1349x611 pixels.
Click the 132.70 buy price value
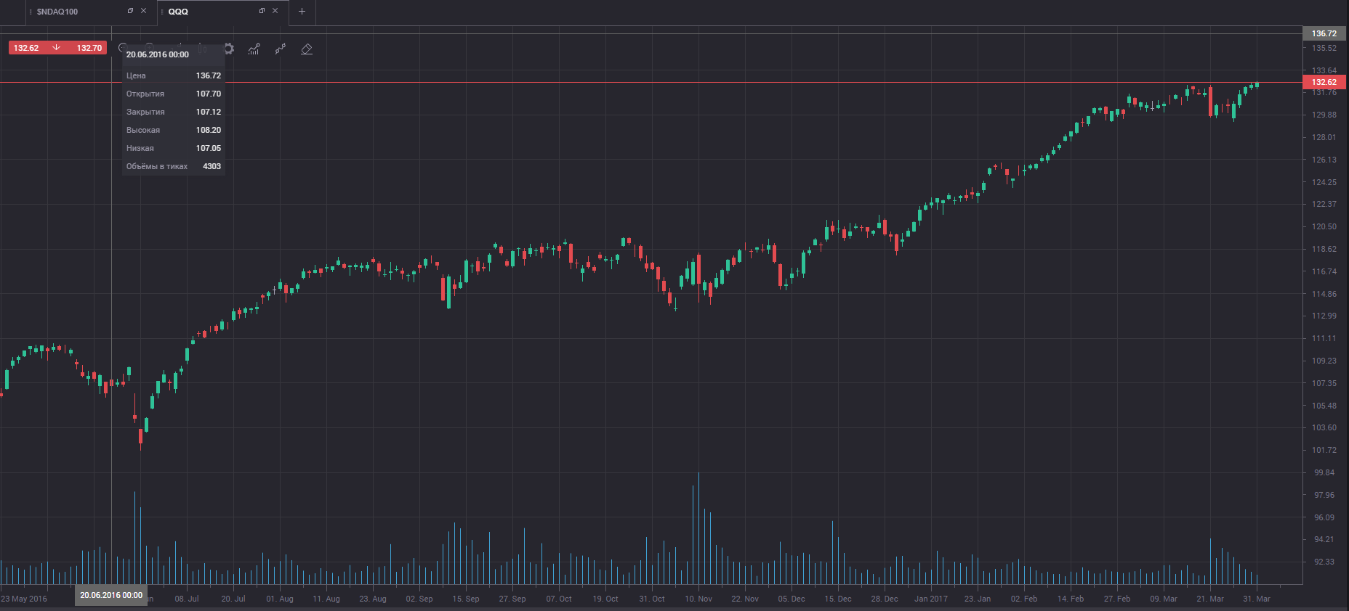coord(89,48)
